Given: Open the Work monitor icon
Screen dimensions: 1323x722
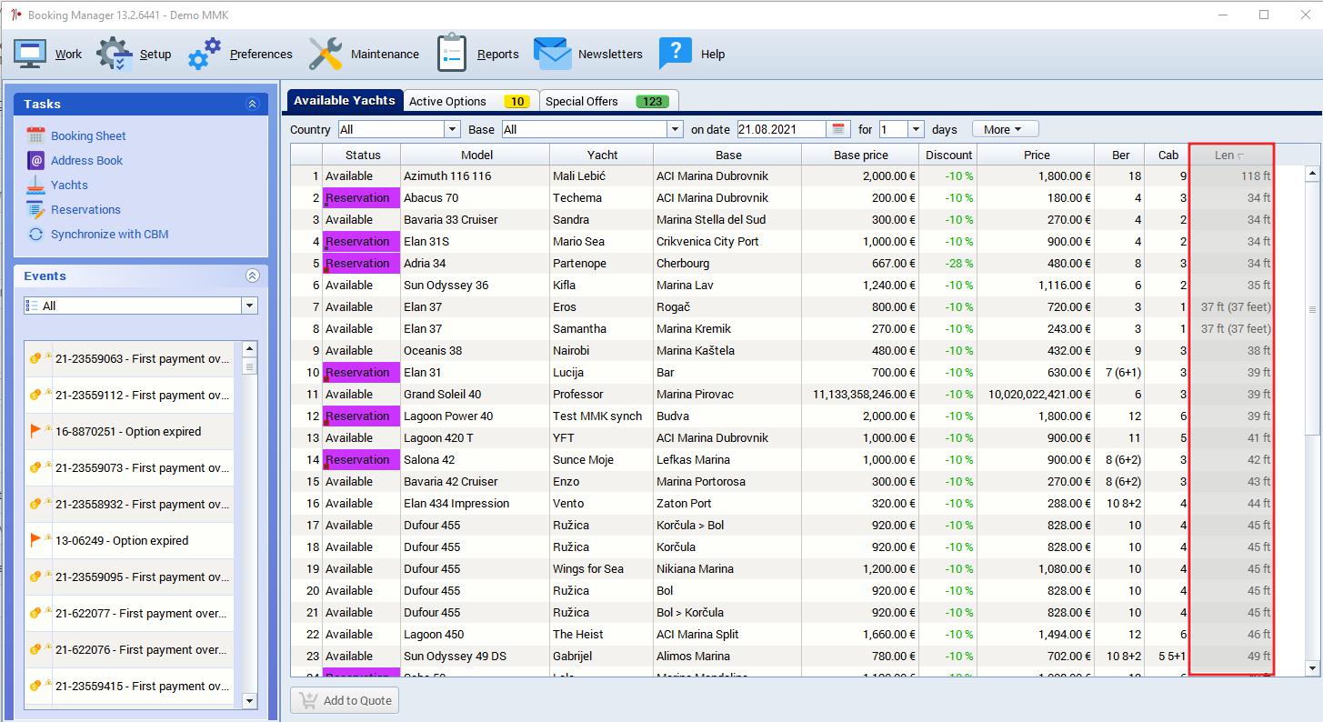Looking at the screenshot, I should pyautogui.click(x=30, y=54).
